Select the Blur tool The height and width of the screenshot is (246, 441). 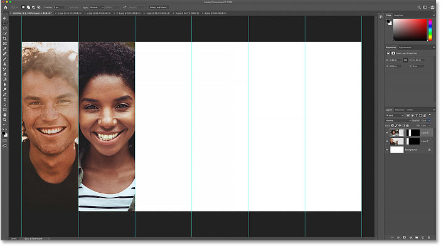(5, 84)
